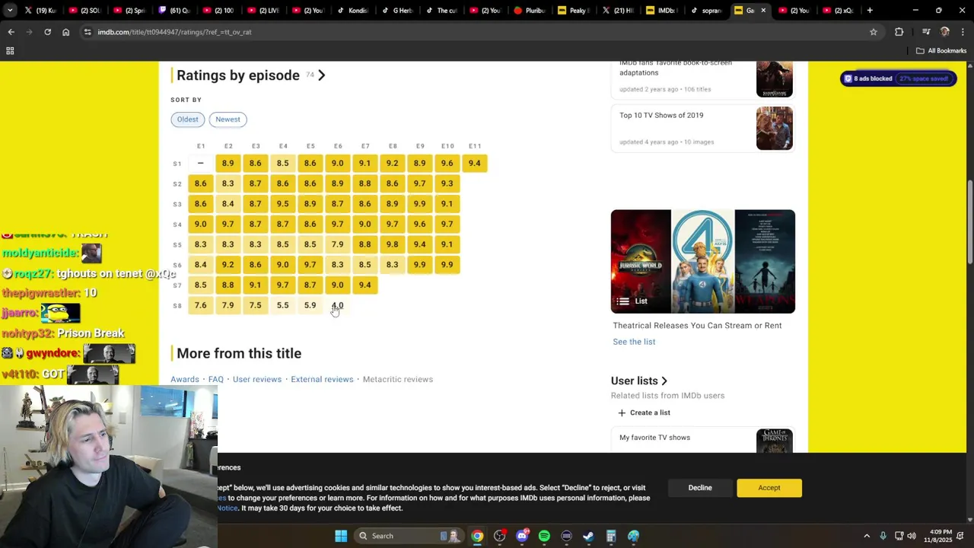Screen dimensions: 974x548
Task: Open the clock and date panel
Action: click(937, 536)
